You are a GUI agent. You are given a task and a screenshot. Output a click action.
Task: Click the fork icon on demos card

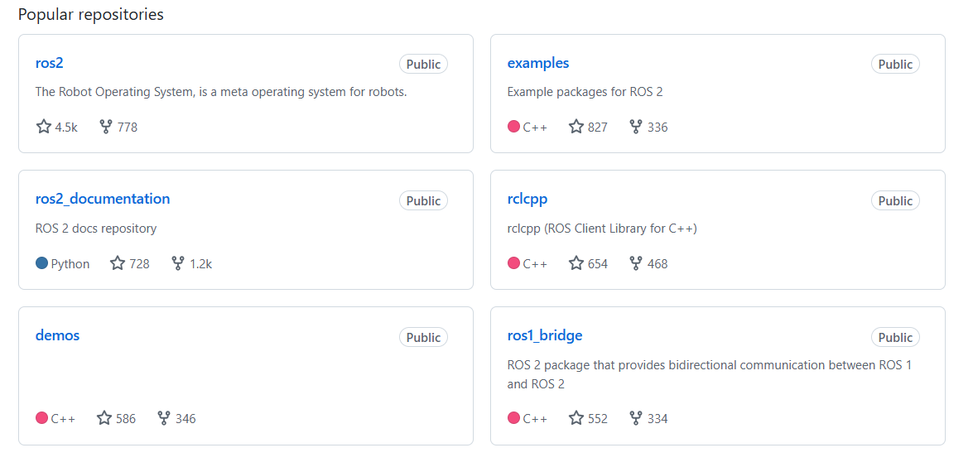[x=164, y=418]
